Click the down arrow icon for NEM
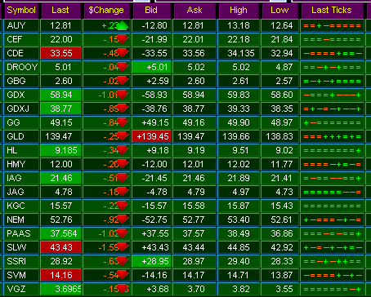 (123, 219)
